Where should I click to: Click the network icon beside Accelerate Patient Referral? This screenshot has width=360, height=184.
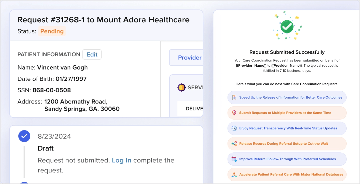pyautogui.click(x=234, y=174)
